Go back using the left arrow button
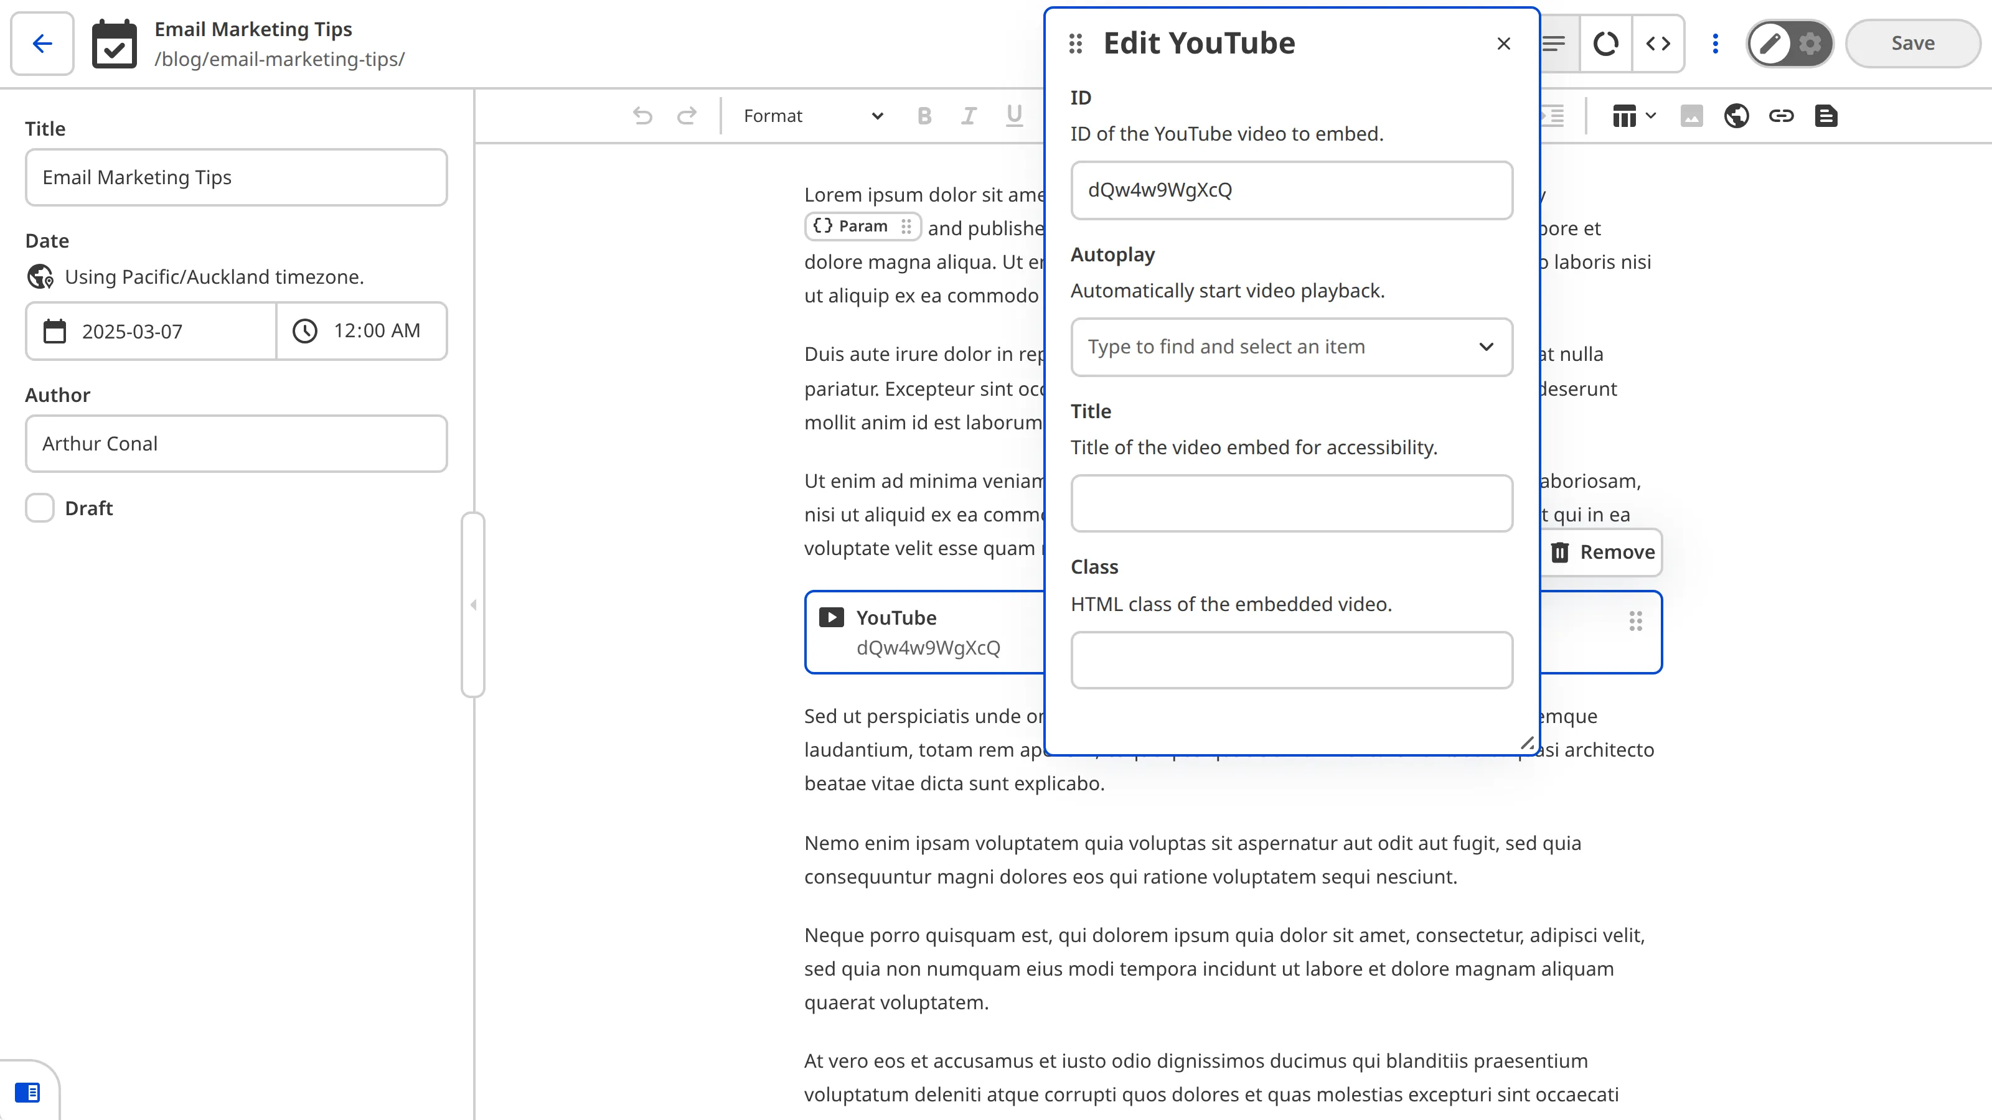Image resolution: width=1992 pixels, height=1120 pixels. point(42,44)
